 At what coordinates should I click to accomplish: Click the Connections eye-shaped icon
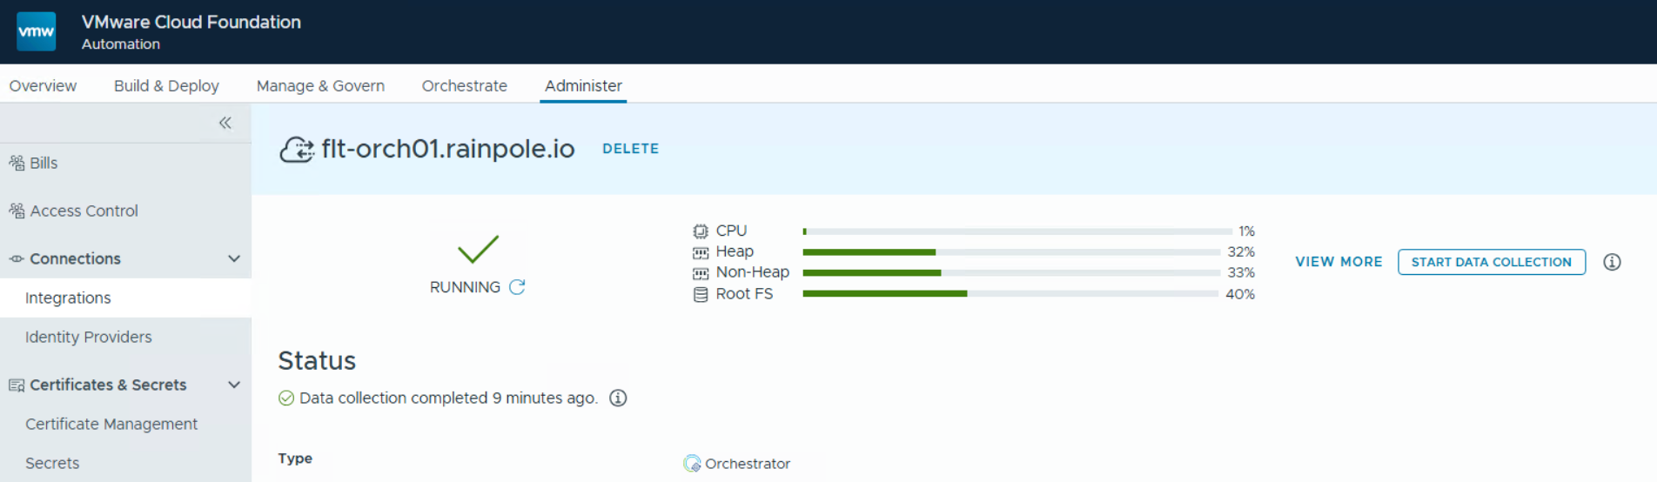click(x=17, y=258)
